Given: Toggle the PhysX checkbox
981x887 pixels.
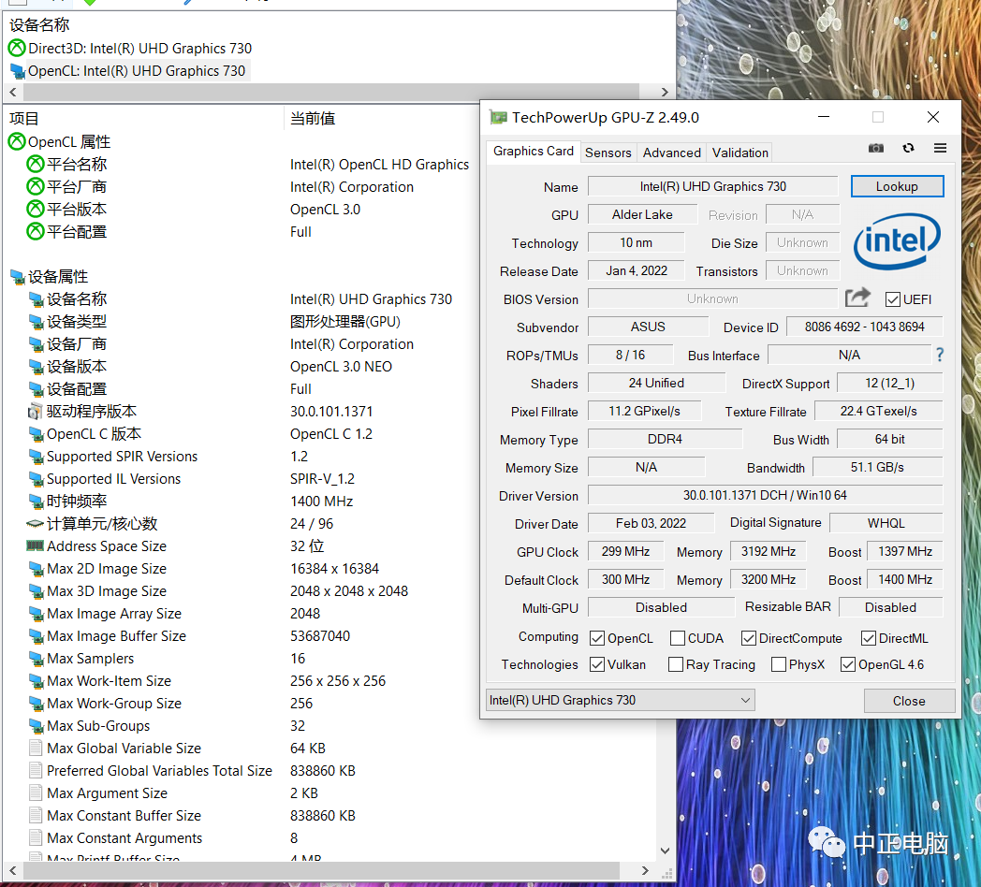Looking at the screenshot, I should tap(779, 664).
